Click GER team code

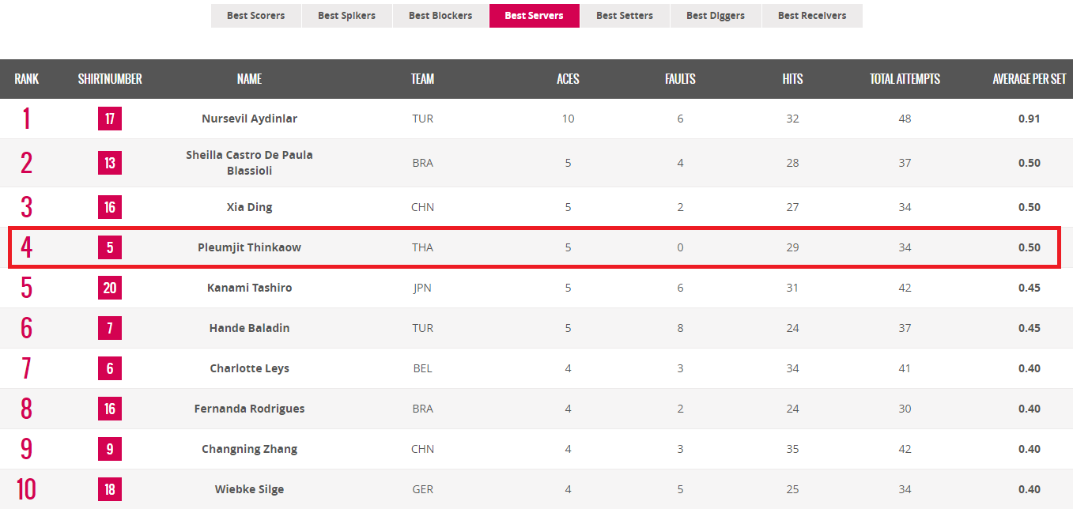[423, 489]
